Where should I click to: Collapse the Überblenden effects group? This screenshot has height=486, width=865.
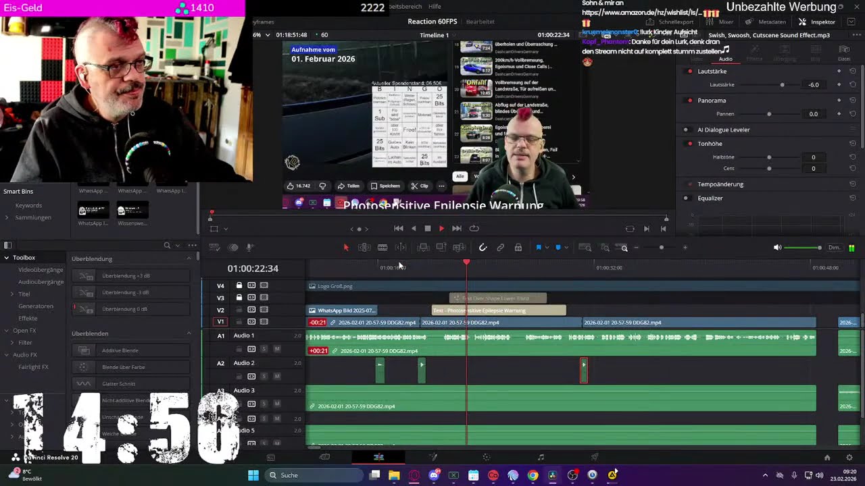pyautogui.click(x=189, y=333)
